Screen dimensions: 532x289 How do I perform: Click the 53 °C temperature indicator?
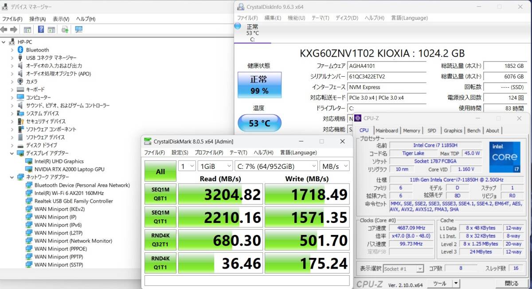[259, 123]
